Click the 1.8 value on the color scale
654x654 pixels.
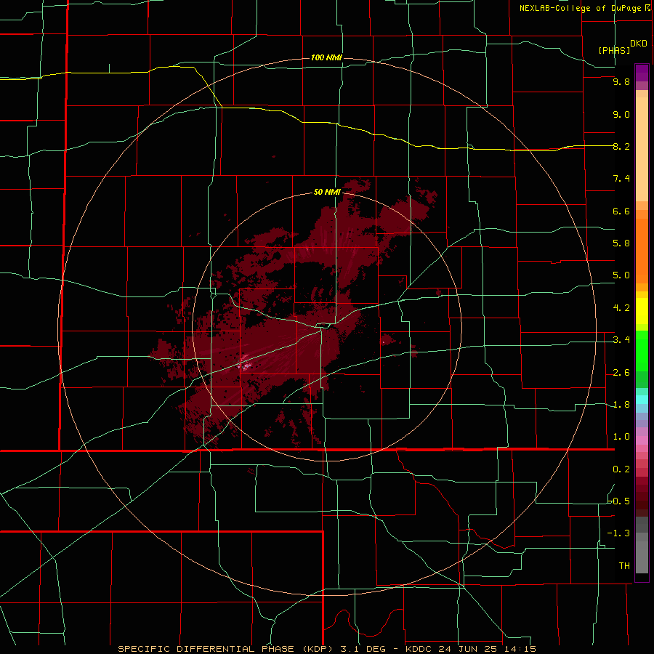tap(621, 404)
